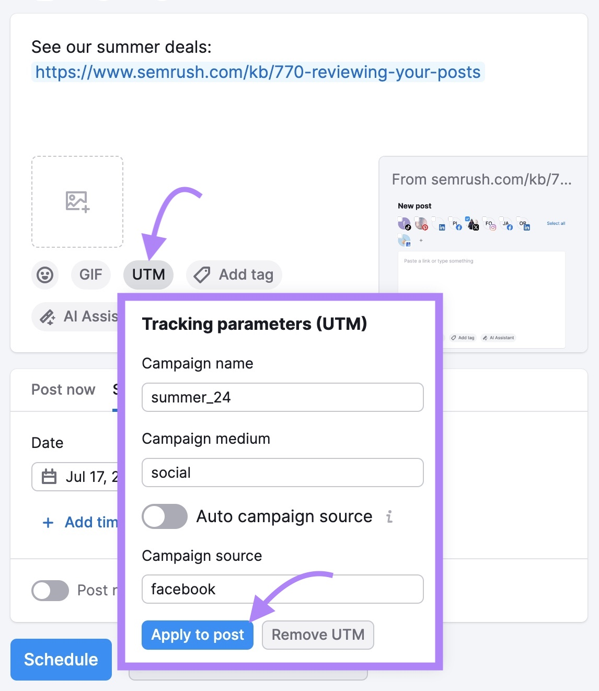Switch to the Schedule tab

tap(116, 389)
